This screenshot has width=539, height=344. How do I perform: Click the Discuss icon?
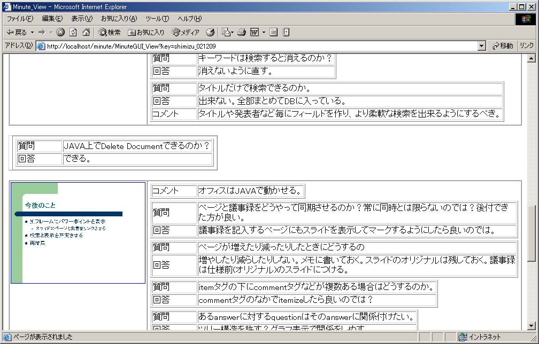pyautogui.click(x=273, y=32)
